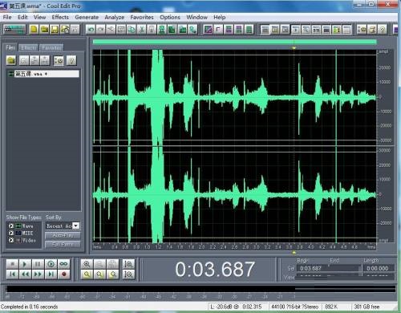The width and height of the screenshot is (401, 313).
Task: Open the View menu
Action: pos(39,17)
